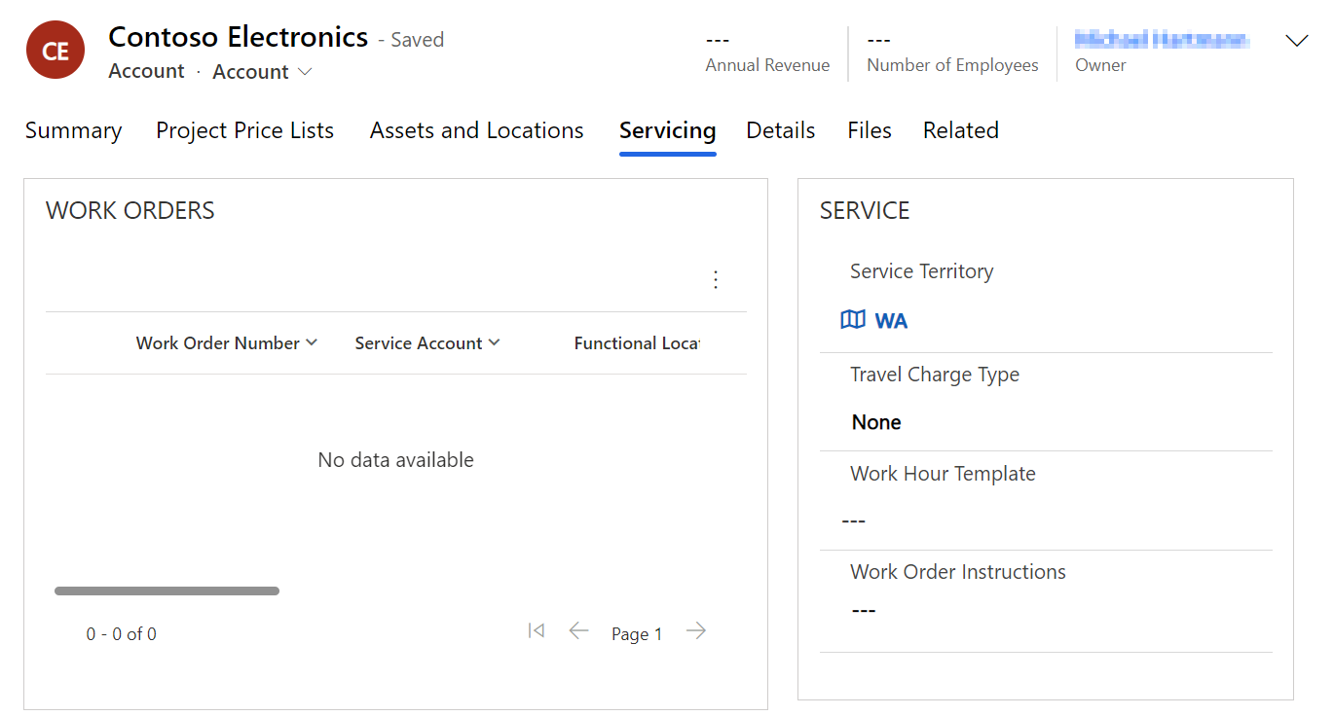Click the blurred Owner name link
1334x716 pixels.
(1161, 40)
